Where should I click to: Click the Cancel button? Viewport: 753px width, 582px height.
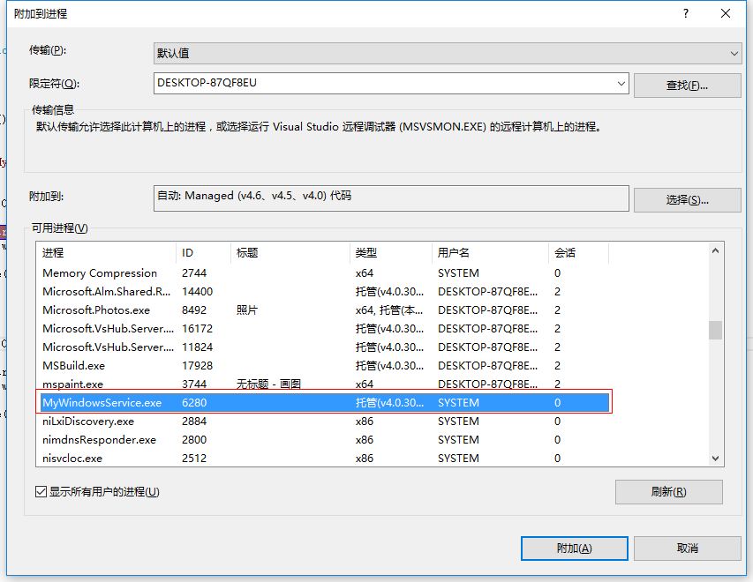click(x=687, y=548)
